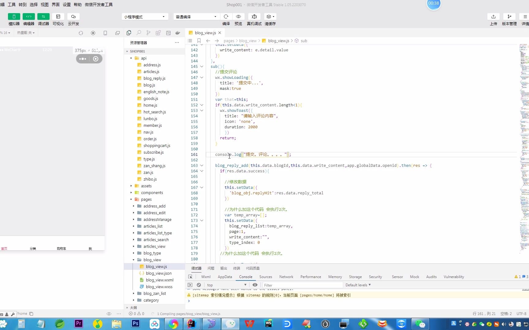Click the preview (预览) eye icon

coord(238,17)
